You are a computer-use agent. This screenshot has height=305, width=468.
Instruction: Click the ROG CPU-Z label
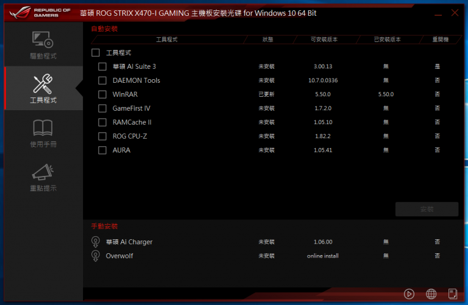point(130,136)
